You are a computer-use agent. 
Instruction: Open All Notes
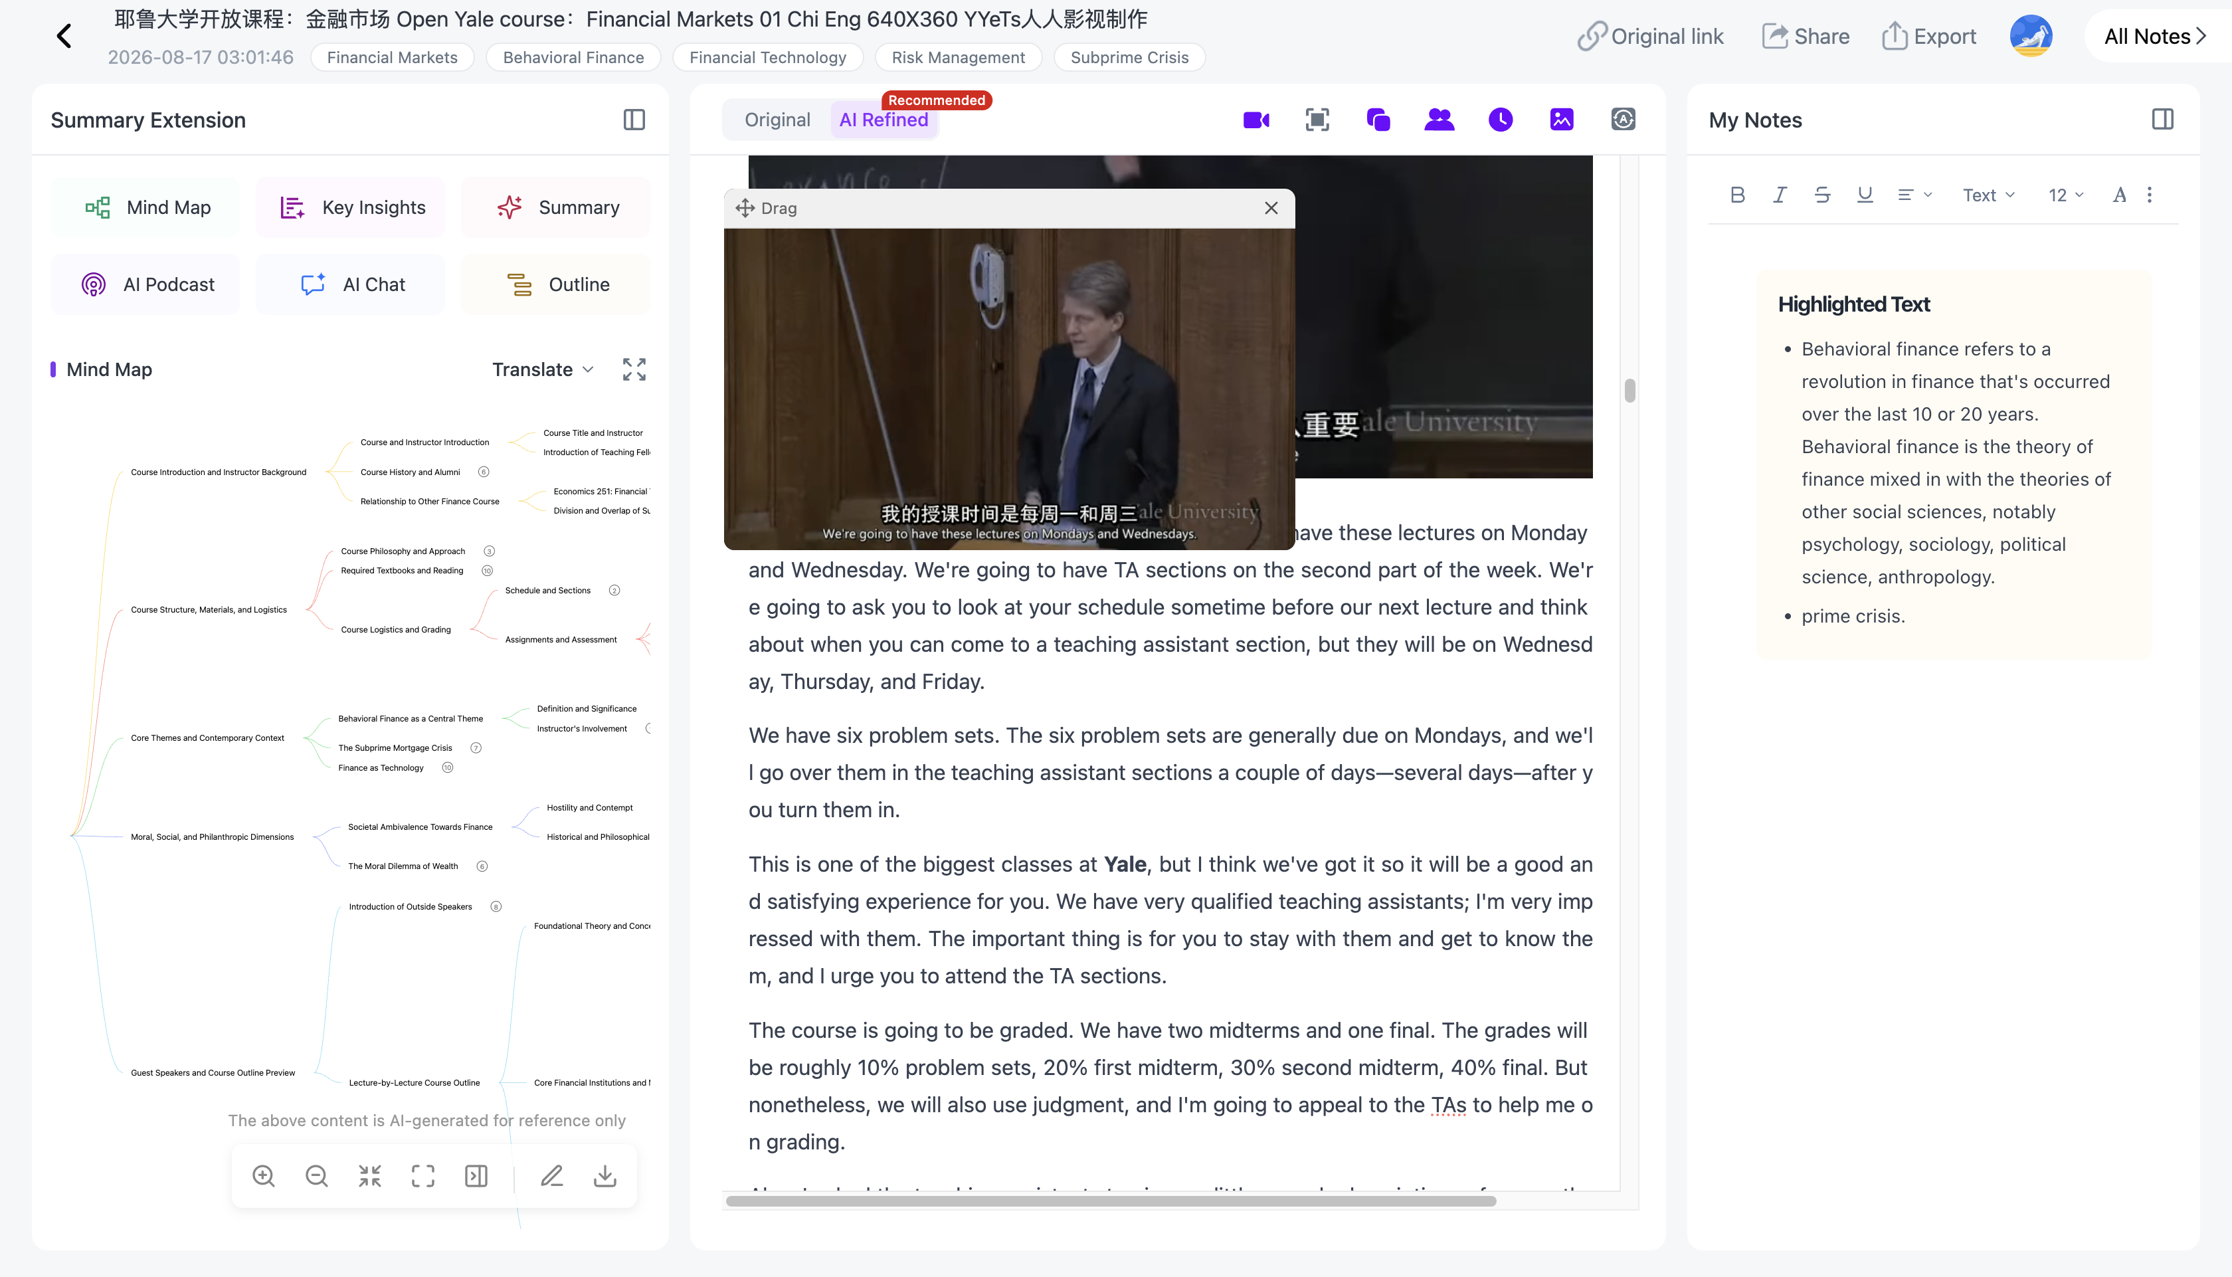click(x=2156, y=36)
